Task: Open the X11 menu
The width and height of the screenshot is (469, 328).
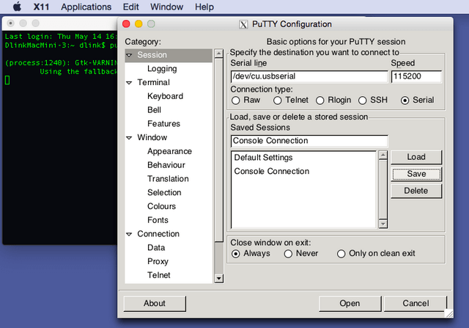Action: coord(41,7)
